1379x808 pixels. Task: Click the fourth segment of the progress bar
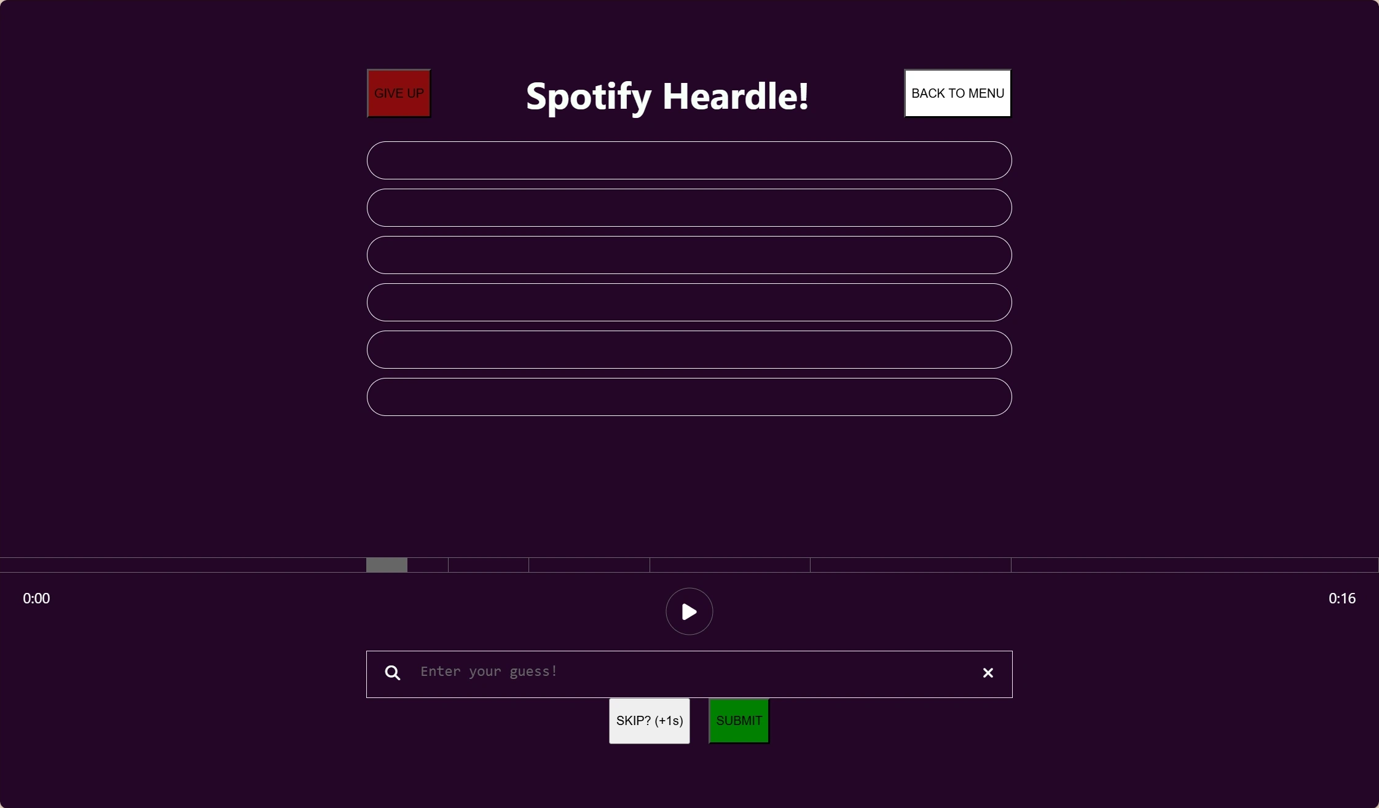click(x=589, y=565)
